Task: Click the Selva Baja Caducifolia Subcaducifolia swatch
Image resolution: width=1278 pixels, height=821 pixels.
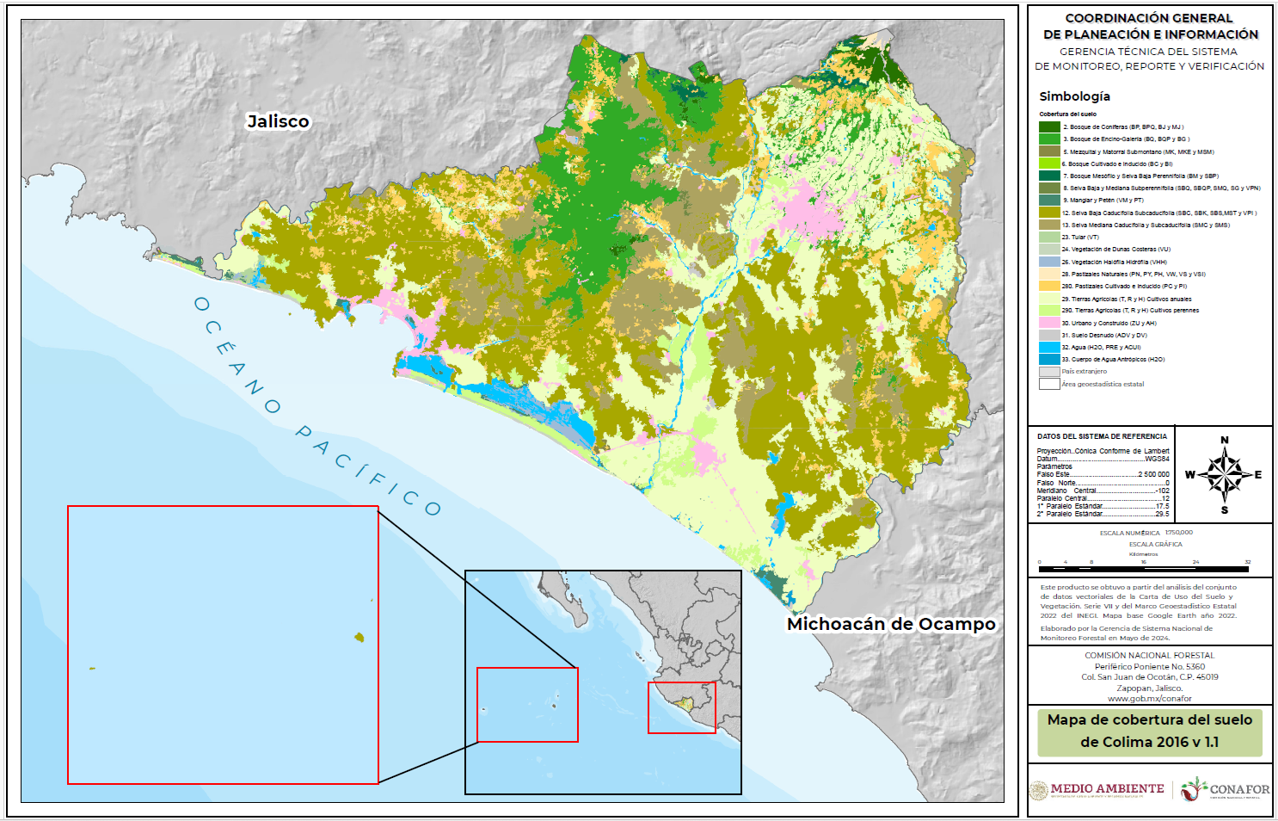Action: point(1049,213)
